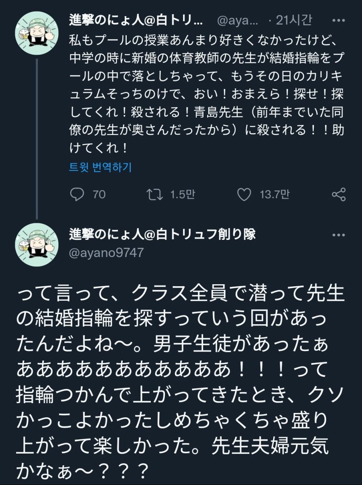Tap the reply speech-bubble icon
This screenshot has width=362, height=485.
[76, 195]
